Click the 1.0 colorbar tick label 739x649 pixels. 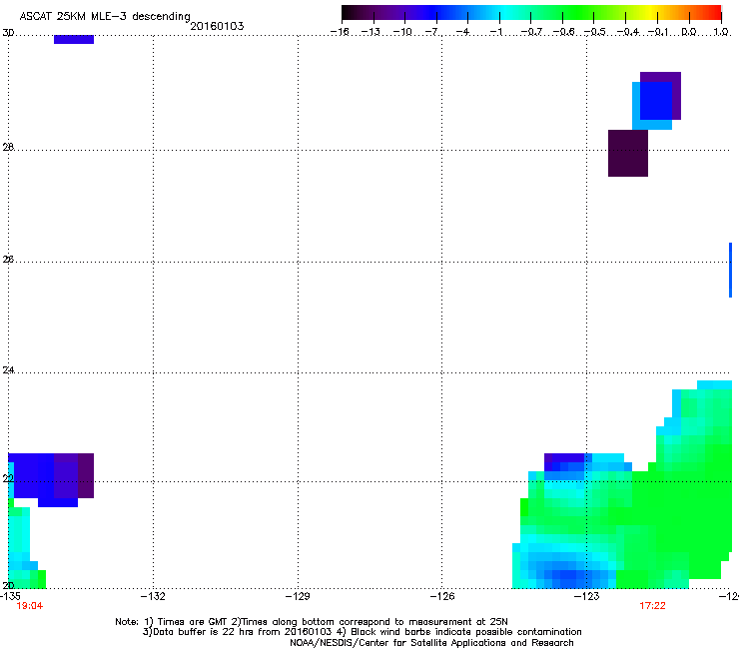coord(721,32)
